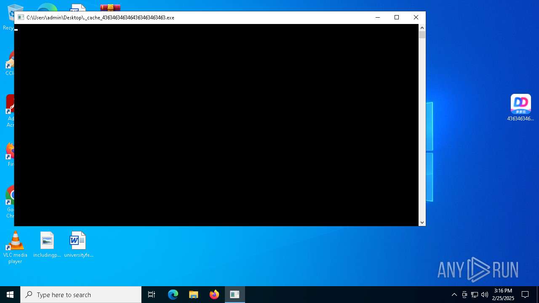Click the WinRAR archive icon on desktop
The width and height of the screenshot is (539, 303).
(110, 8)
